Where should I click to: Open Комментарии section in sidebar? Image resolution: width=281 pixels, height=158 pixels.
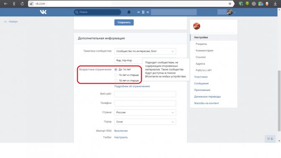[x=205, y=51]
